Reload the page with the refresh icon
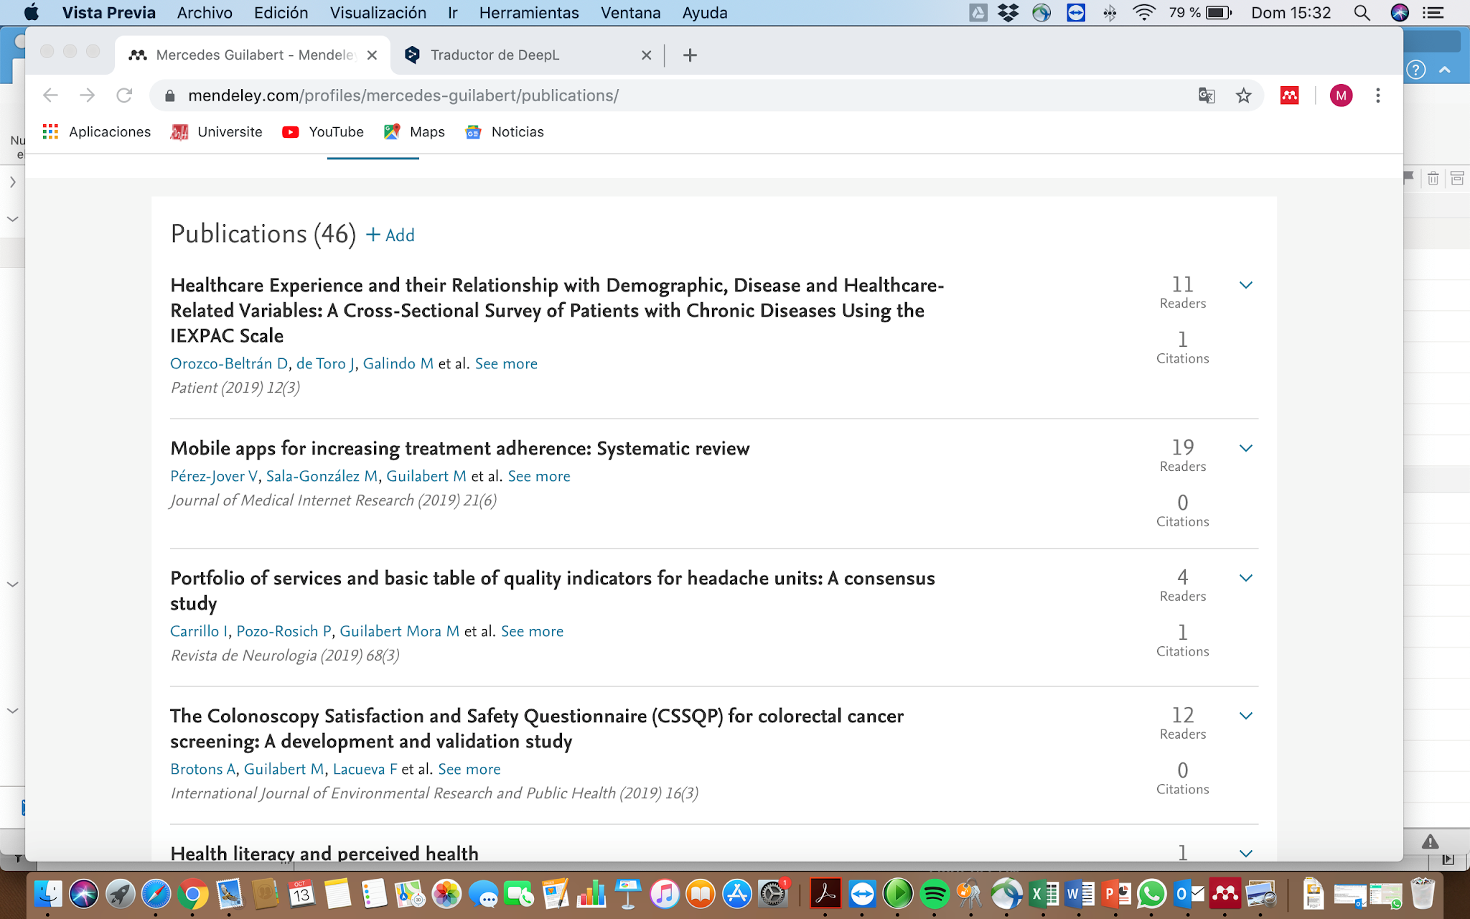 tap(124, 95)
